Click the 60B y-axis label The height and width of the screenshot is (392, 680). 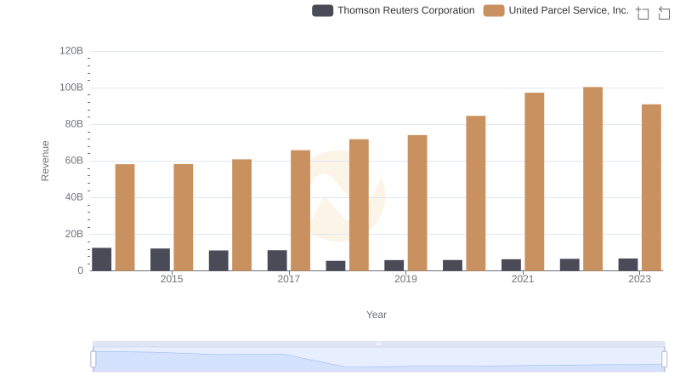[x=74, y=161]
